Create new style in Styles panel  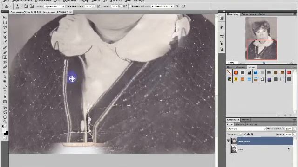click(285, 116)
